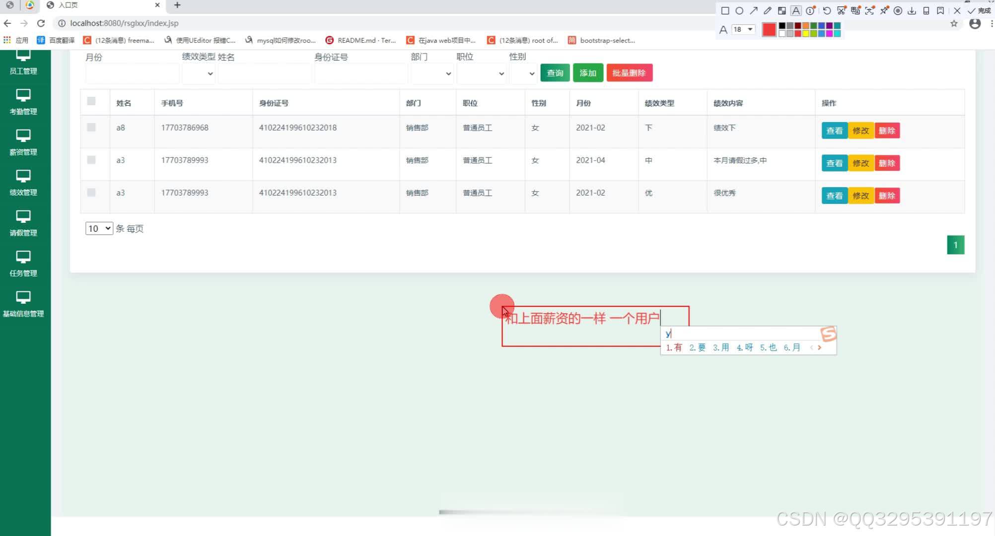The width and height of the screenshot is (995, 536).
Task: Choose IME candidate 3.用
Action: coord(721,347)
